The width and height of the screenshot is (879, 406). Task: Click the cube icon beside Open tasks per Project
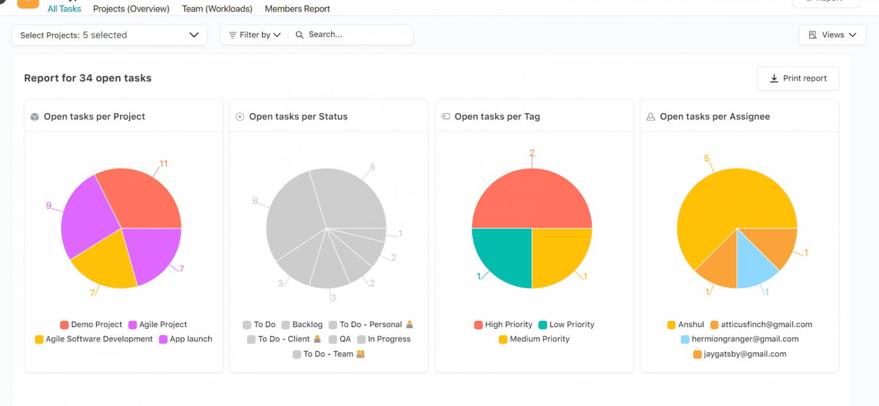pyautogui.click(x=35, y=116)
